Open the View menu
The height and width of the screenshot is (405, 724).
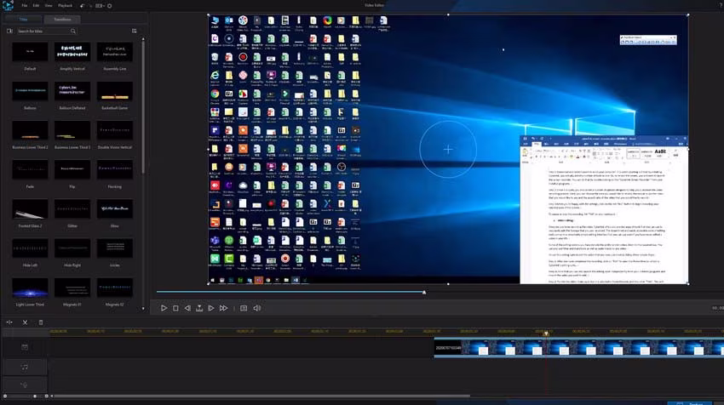49,6
